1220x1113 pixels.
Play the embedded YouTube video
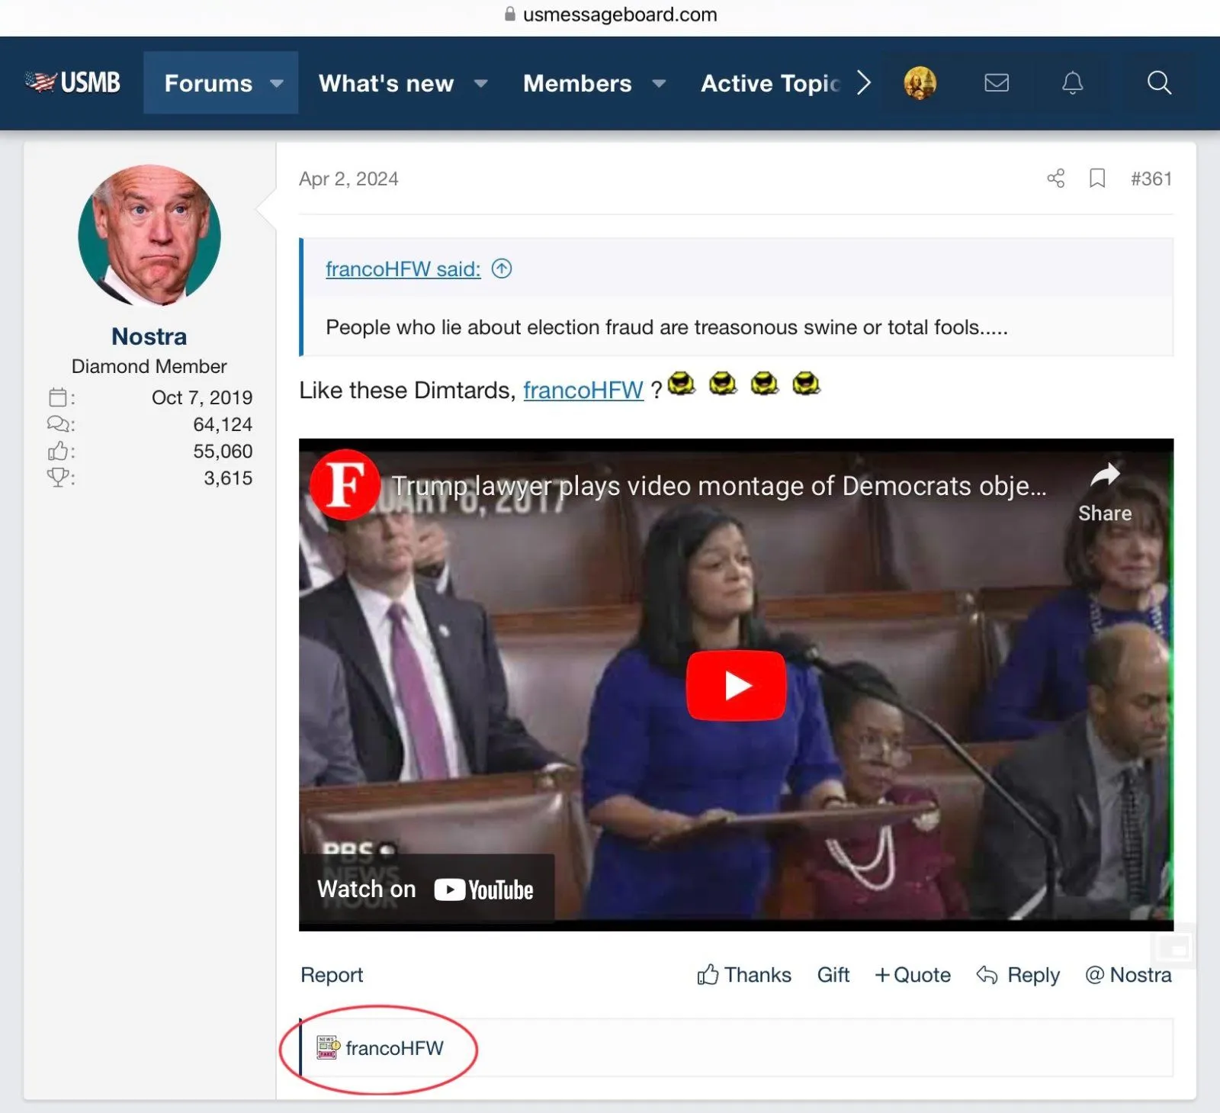(736, 685)
